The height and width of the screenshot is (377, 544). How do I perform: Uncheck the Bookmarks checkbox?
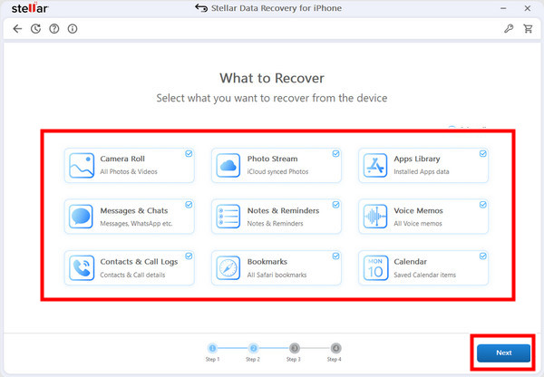pyautogui.click(x=335, y=256)
